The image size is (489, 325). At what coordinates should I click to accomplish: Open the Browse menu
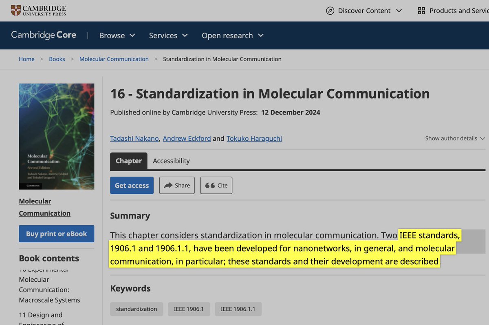(x=117, y=35)
